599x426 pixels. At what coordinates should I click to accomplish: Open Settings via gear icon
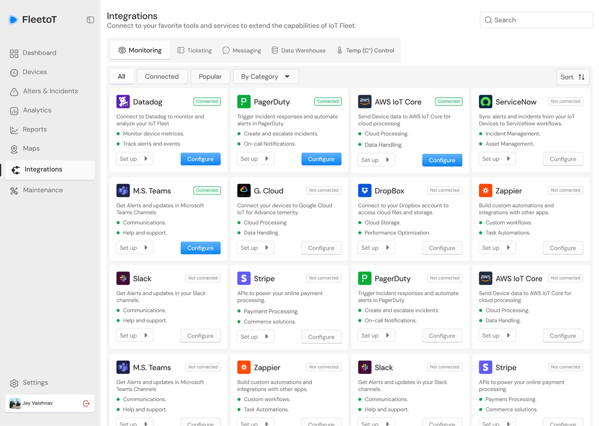(x=14, y=383)
